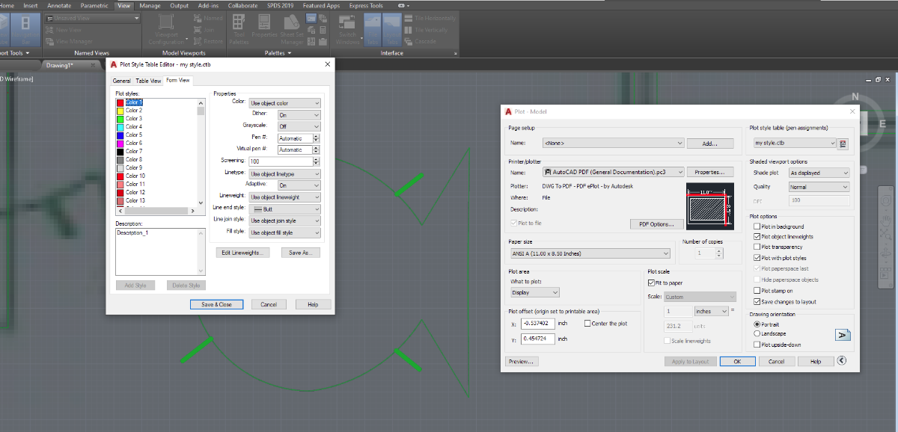Image resolution: width=898 pixels, height=432 pixels.
Task: Click Tile Vertically in the Interface panel
Action: click(426, 30)
